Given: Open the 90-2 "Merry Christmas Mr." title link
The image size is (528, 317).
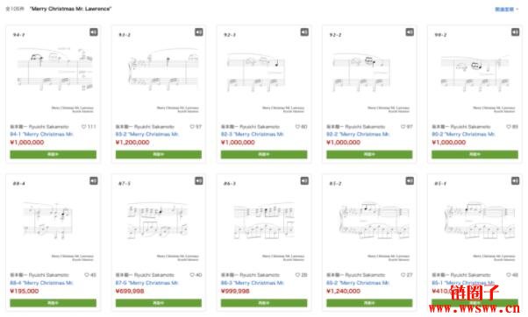Looking at the screenshot, I should pos(463,134).
